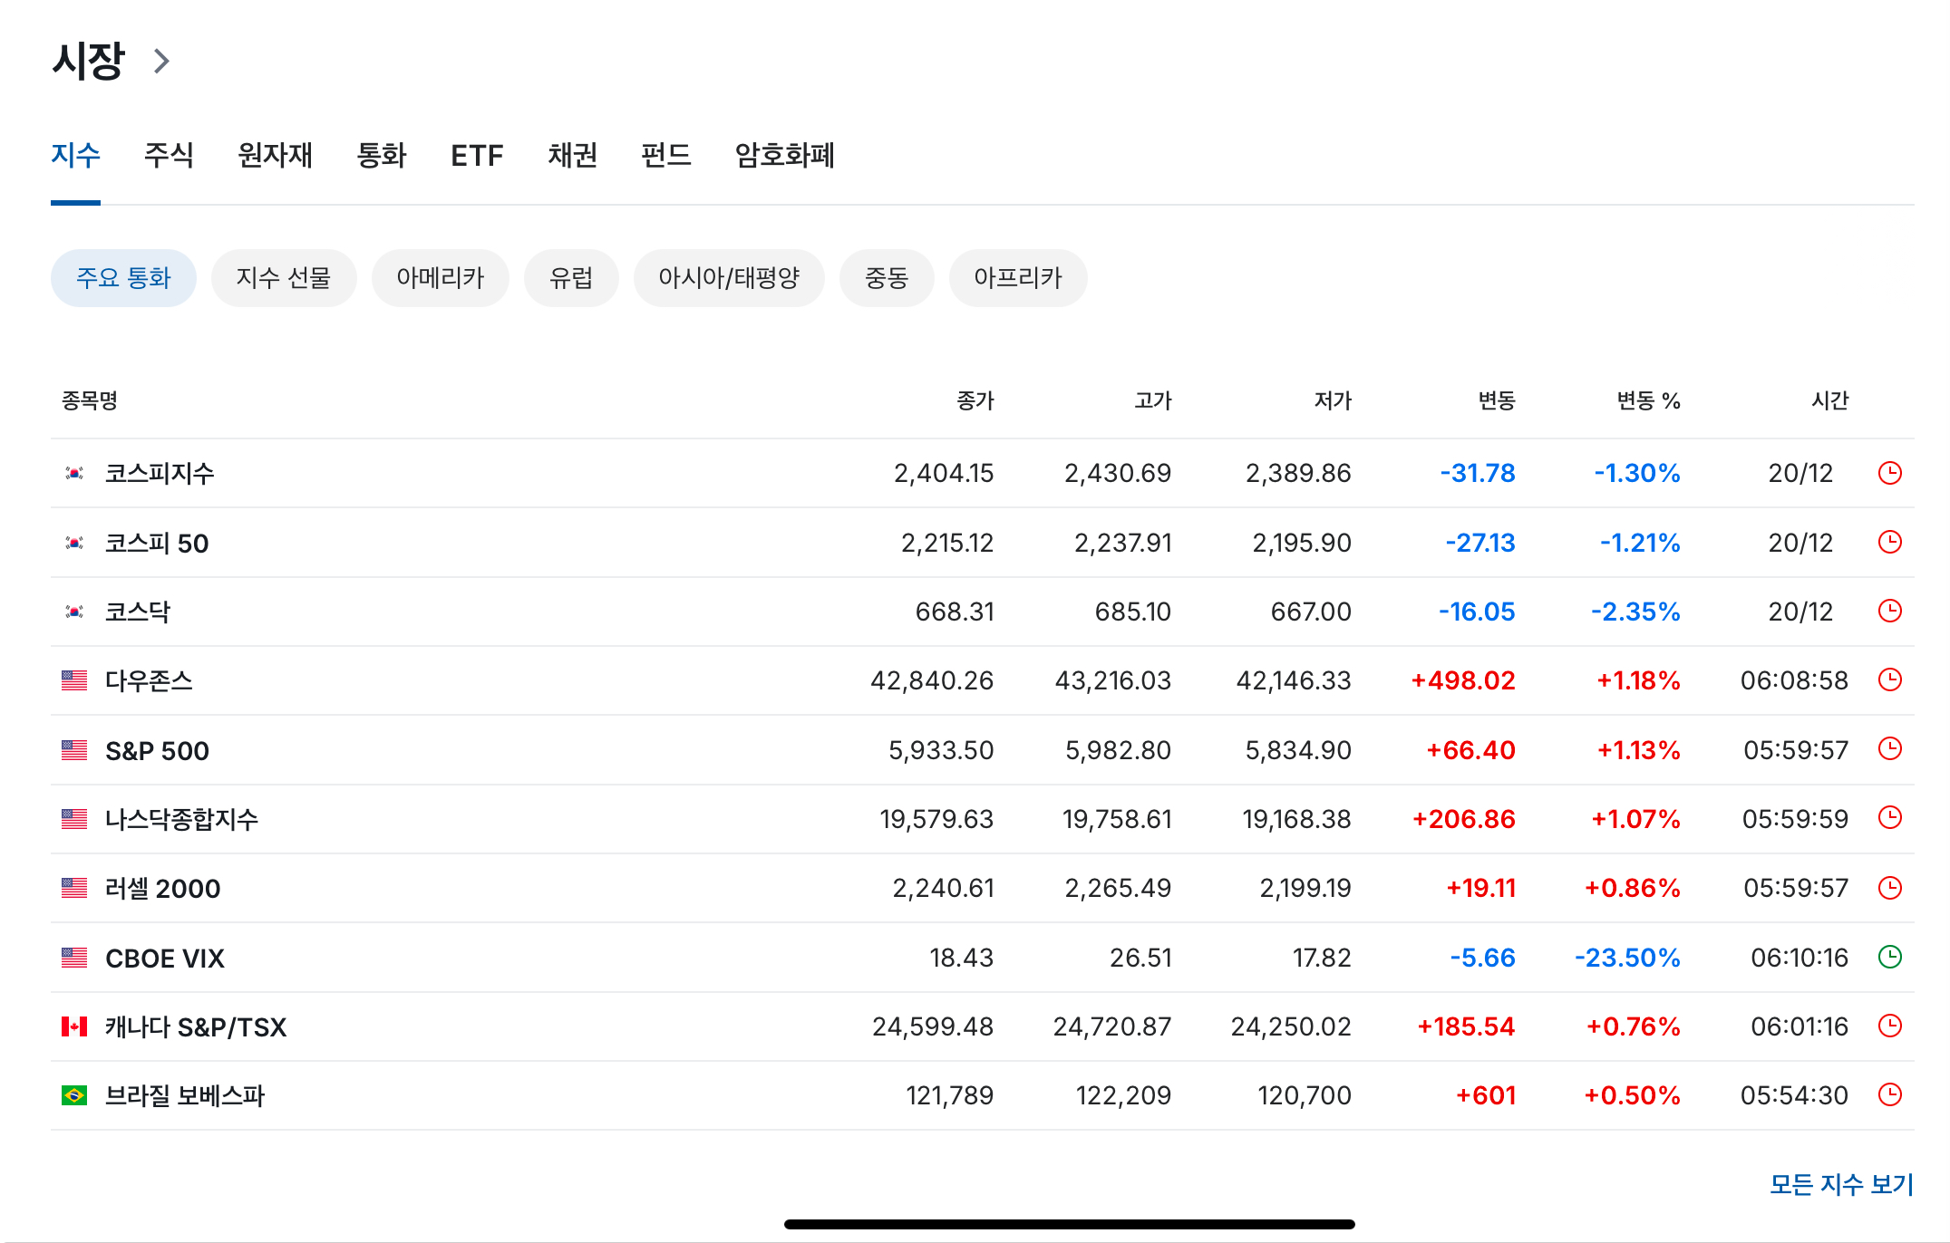This screenshot has height=1243, width=1950.
Task: Open the ETF tab
Action: [x=477, y=155]
